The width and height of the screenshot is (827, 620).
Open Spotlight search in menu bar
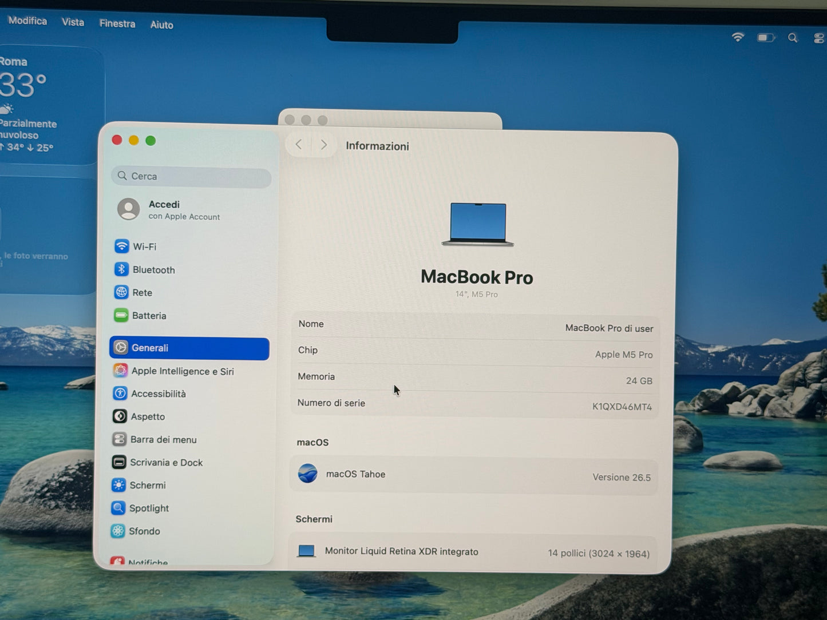point(793,38)
